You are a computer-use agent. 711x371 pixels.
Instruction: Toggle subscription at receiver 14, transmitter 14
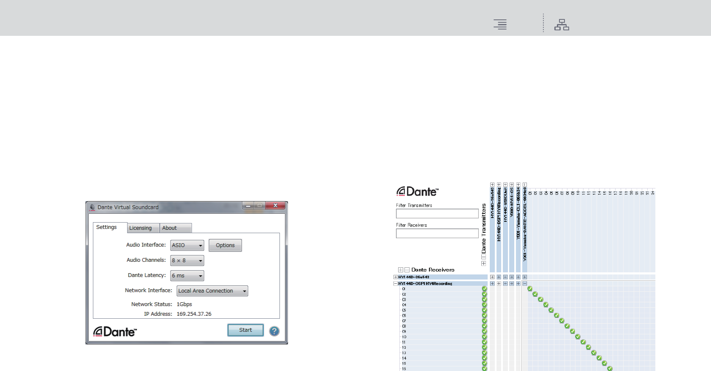tap(599, 358)
